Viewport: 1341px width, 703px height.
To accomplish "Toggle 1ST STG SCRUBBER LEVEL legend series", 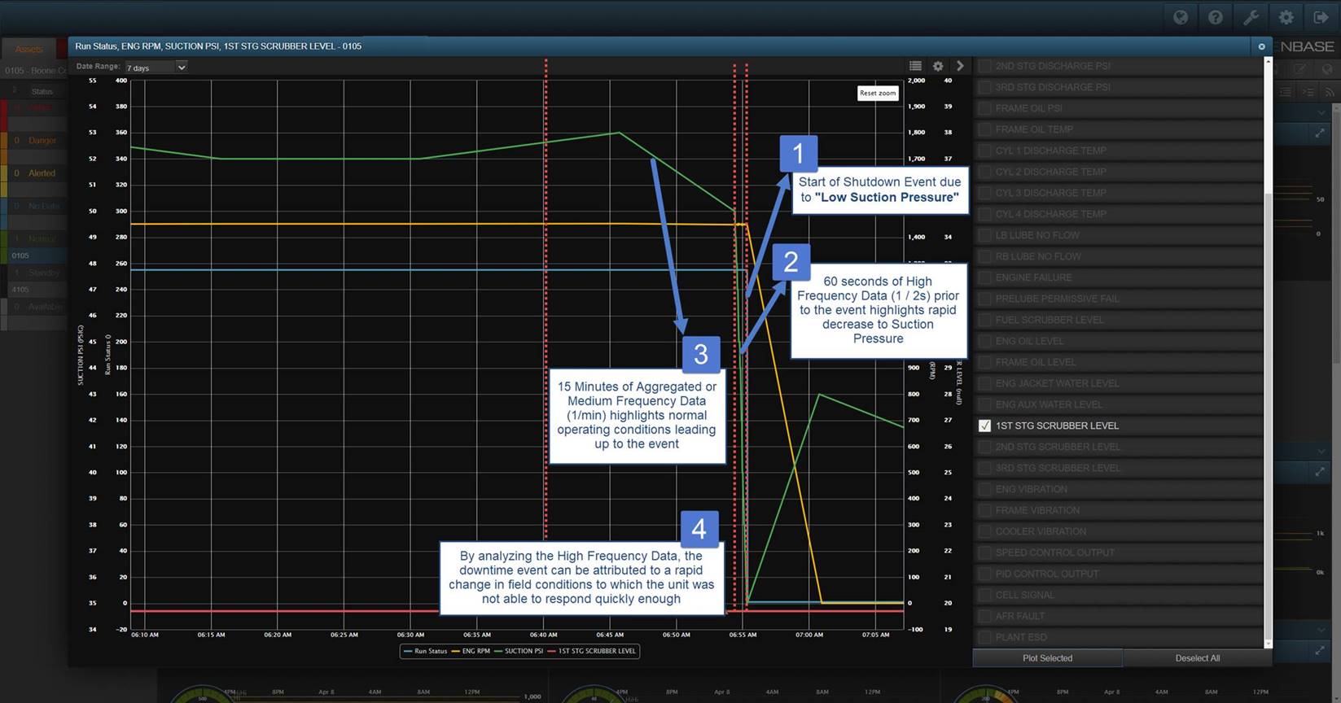I will (592, 651).
